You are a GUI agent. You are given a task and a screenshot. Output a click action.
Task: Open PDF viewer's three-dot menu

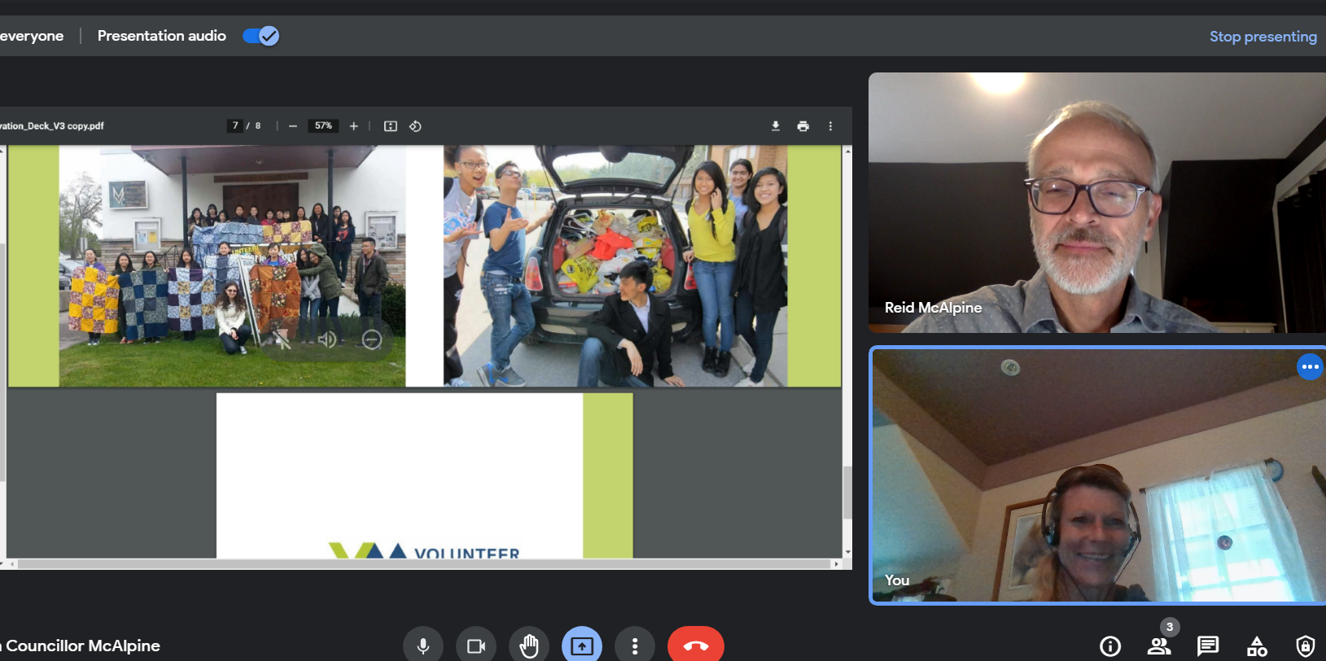(830, 126)
